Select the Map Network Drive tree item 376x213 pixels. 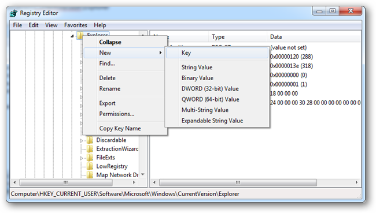tap(117, 175)
